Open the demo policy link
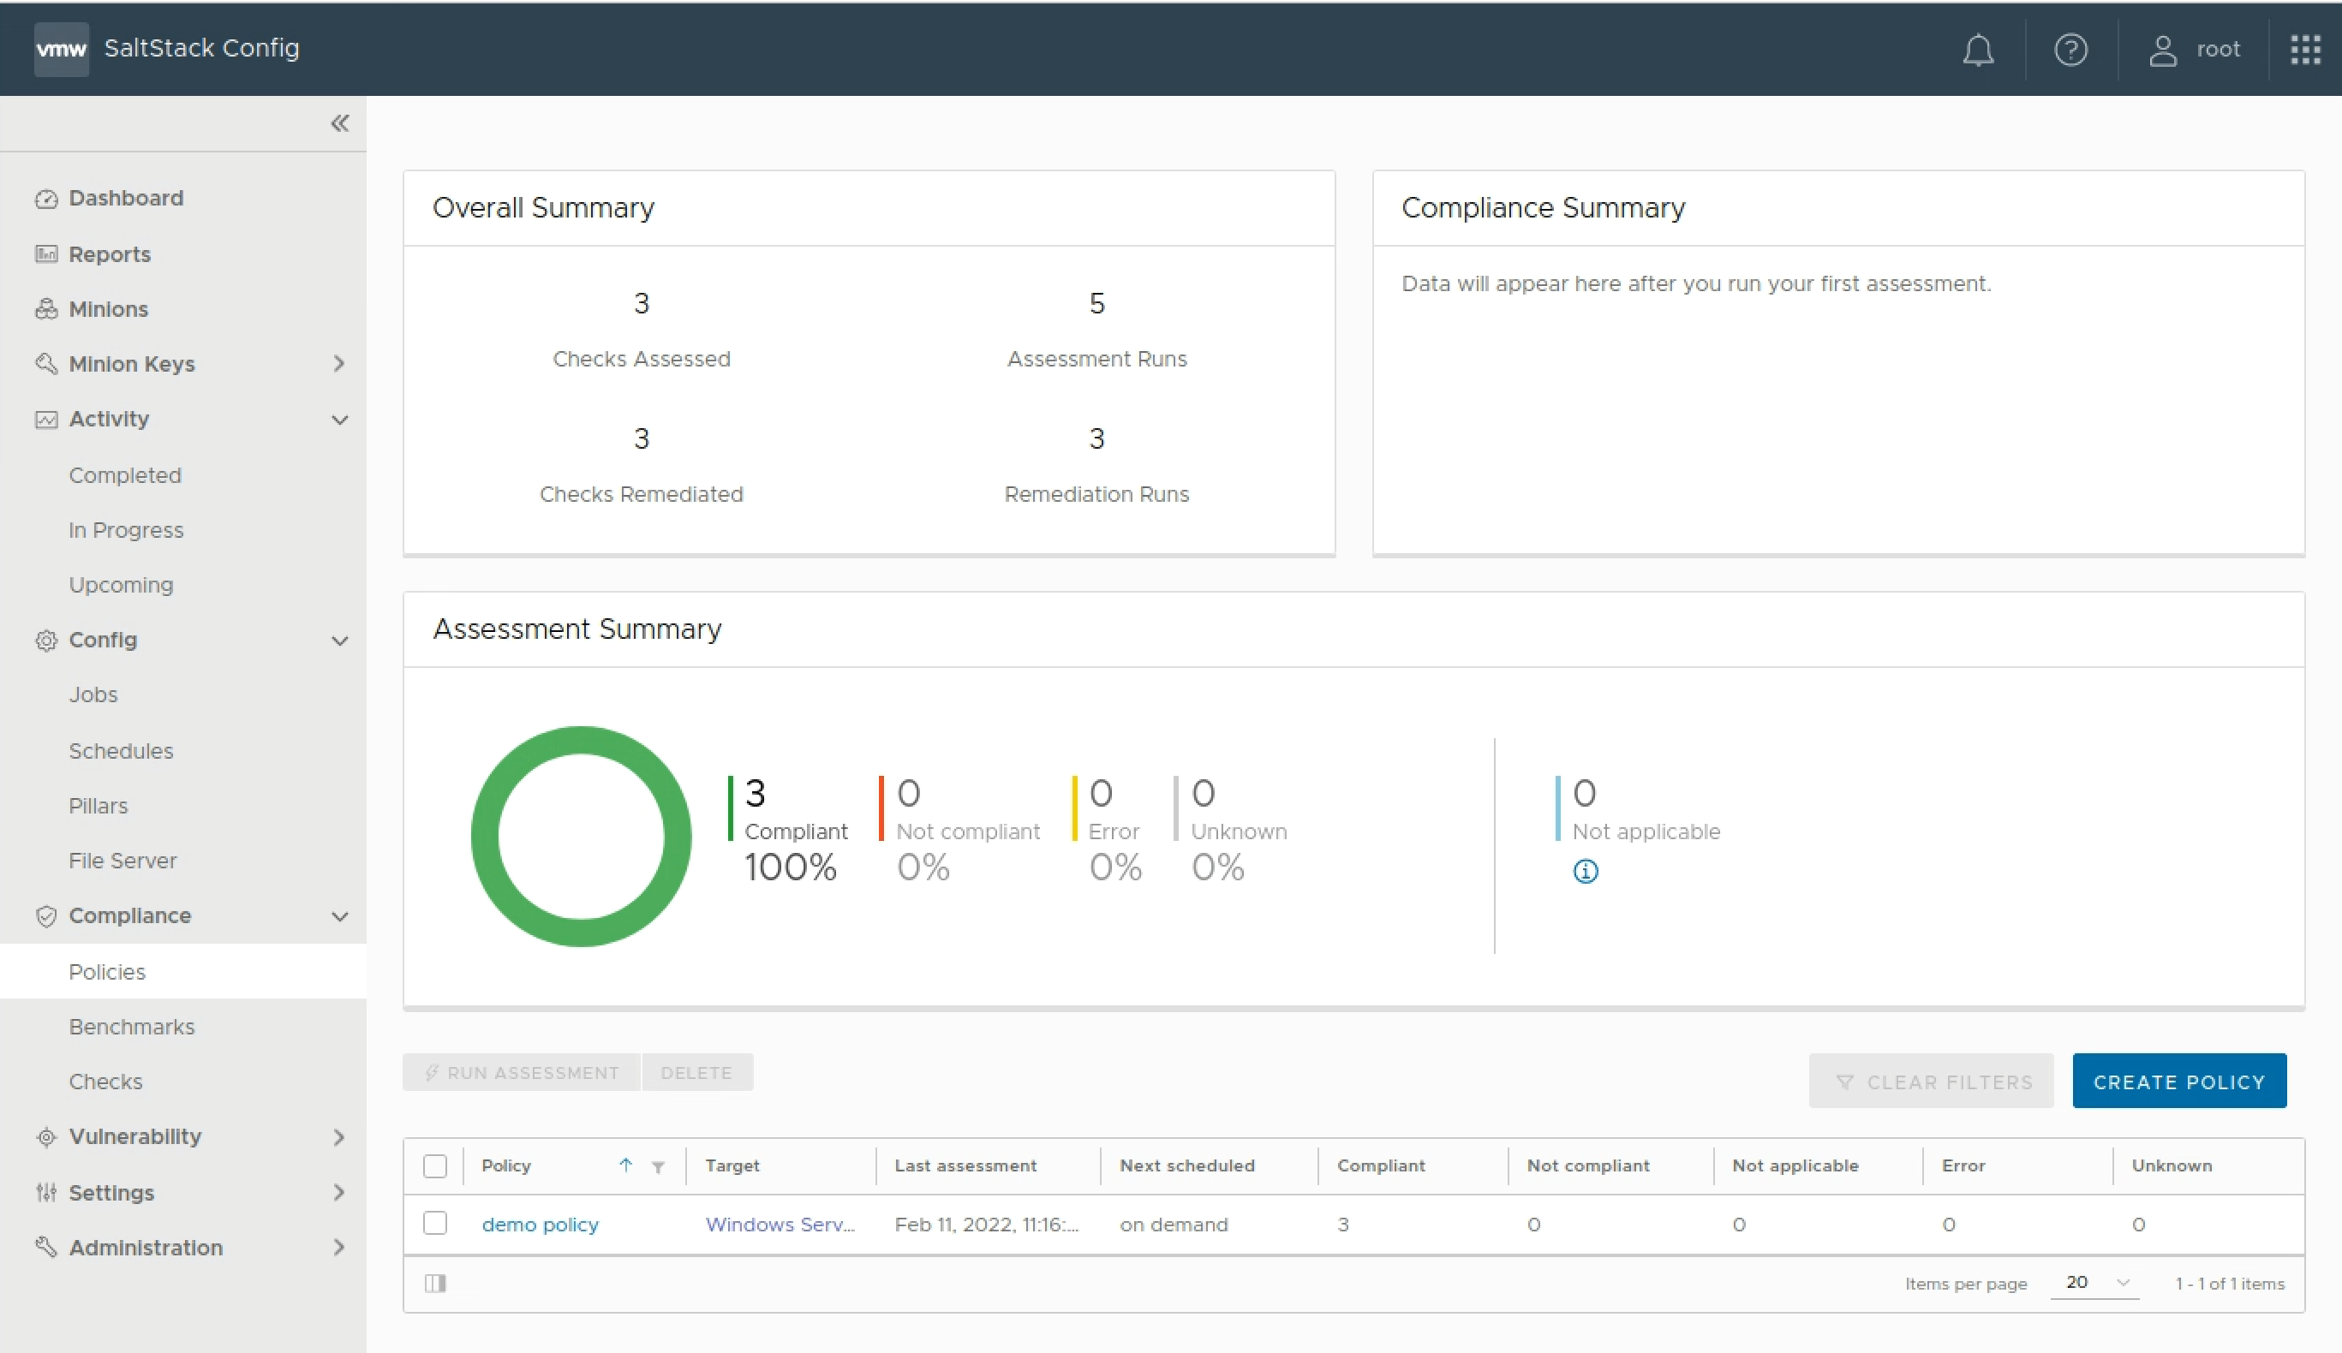Viewport: 2342px width, 1353px height. click(540, 1225)
